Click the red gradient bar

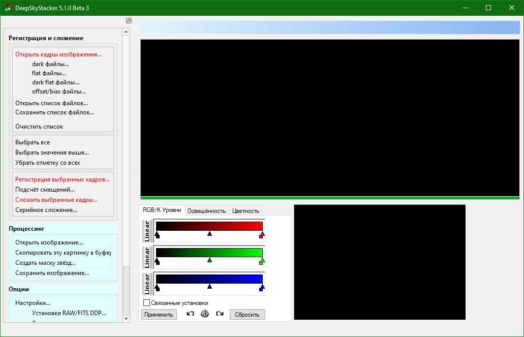(x=209, y=226)
